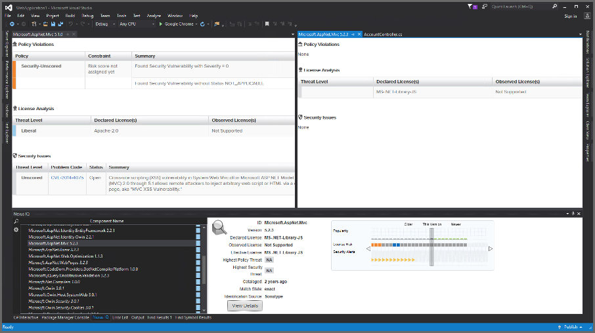Click the Quick Launch search magnifier
The image size is (595, 333).
point(554,7)
